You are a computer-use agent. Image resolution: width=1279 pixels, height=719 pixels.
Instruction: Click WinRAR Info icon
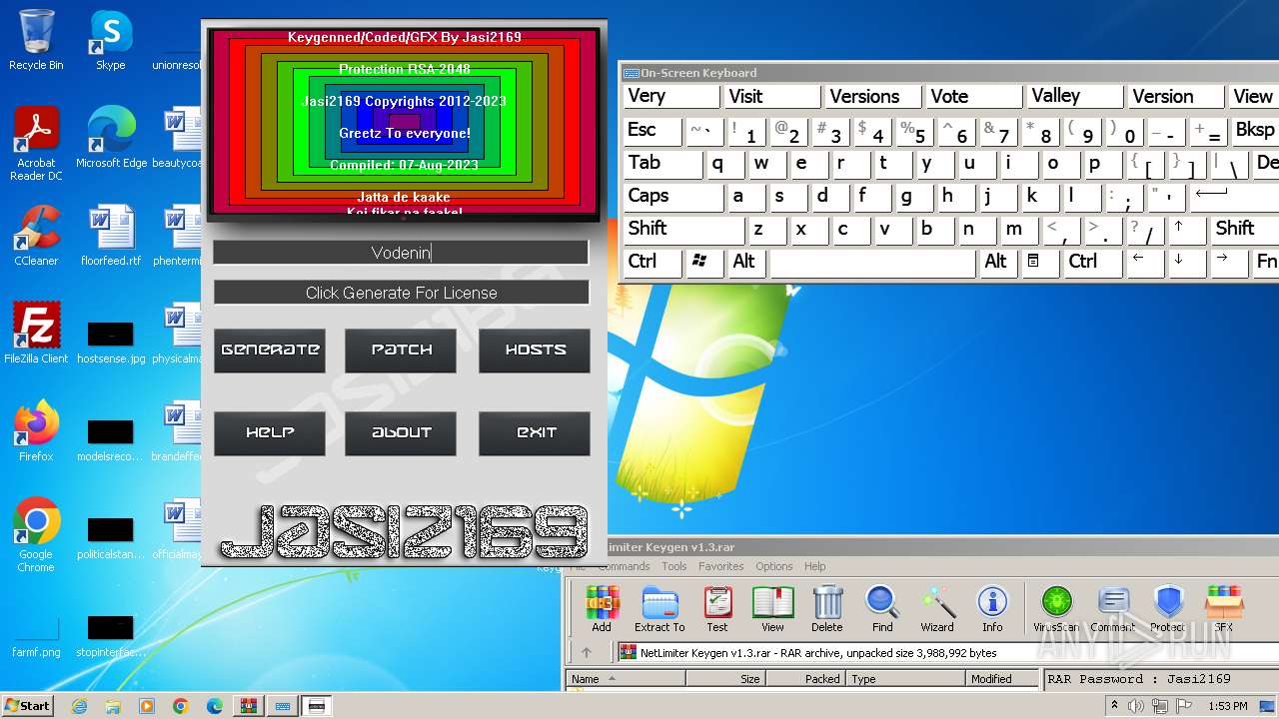pyautogui.click(x=992, y=609)
